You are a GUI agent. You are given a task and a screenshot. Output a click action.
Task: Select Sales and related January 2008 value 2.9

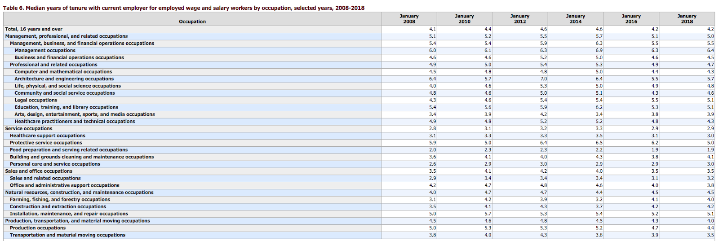coord(432,178)
